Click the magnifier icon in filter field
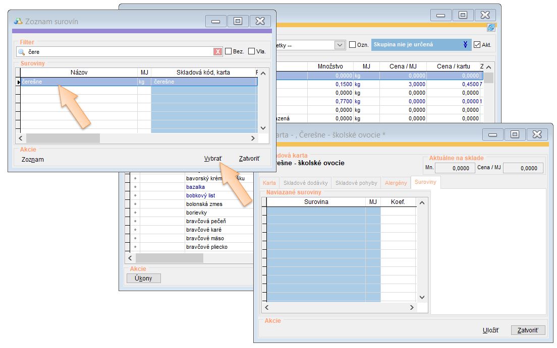557x348 pixels. [x=21, y=51]
